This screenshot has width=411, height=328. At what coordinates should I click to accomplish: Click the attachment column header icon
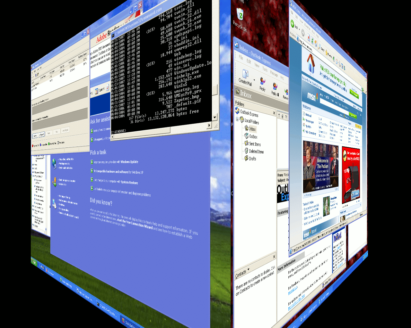pos(282,117)
